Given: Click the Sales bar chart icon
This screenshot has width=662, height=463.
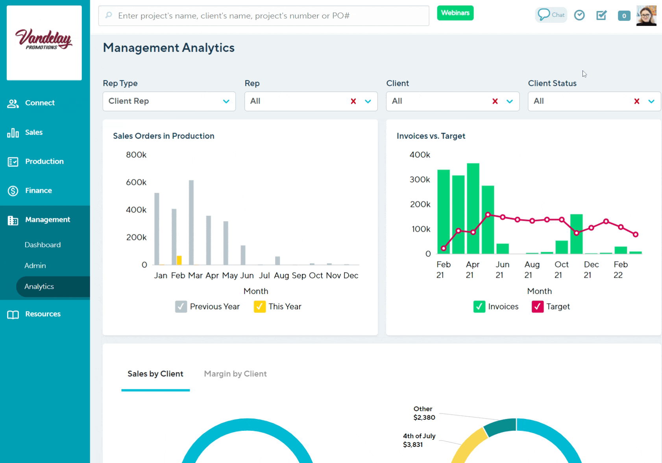Looking at the screenshot, I should (x=13, y=133).
